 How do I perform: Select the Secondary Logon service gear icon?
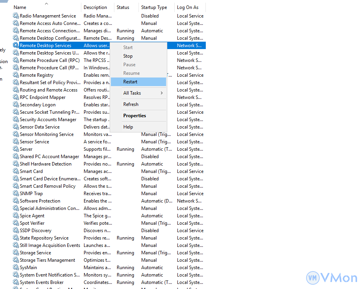pos(16,105)
